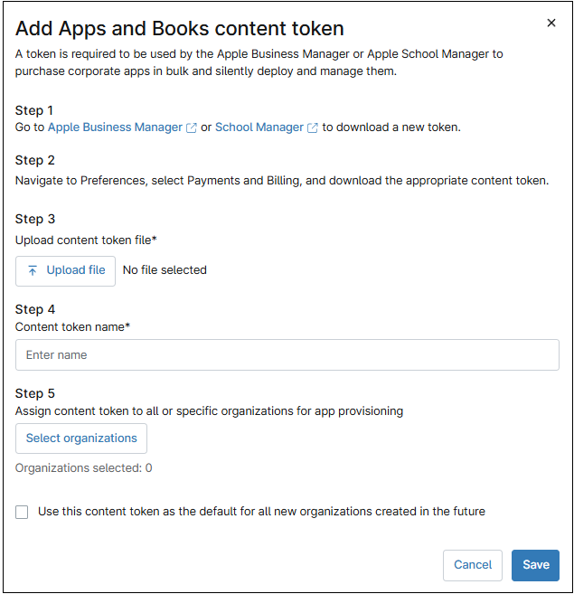This screenshot has width=574, height=594.
Task: Click external-link icon beside Apple Business Manager
Action: coord(192,128)
